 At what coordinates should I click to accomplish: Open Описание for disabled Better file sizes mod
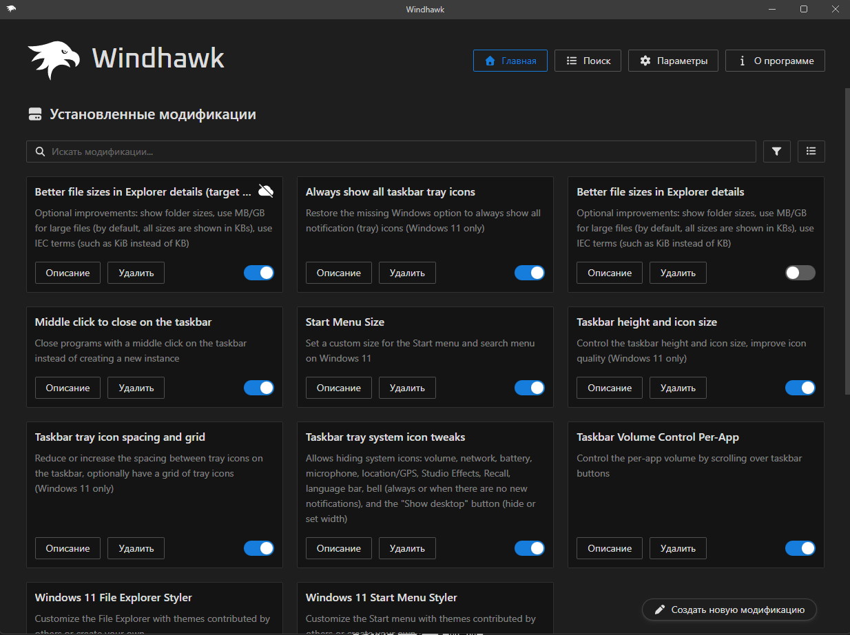tap(610, 273)
